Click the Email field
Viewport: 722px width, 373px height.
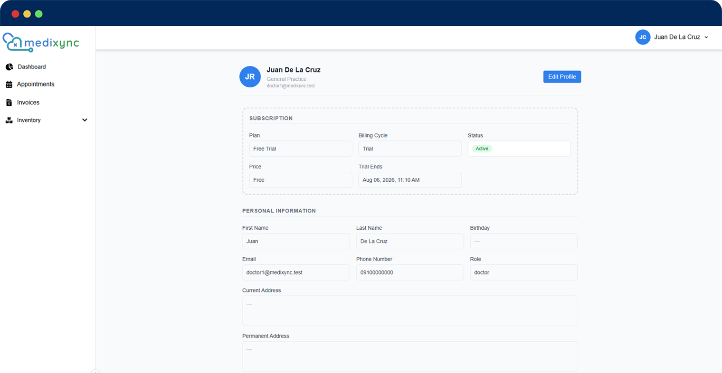(x=296, y=272)
